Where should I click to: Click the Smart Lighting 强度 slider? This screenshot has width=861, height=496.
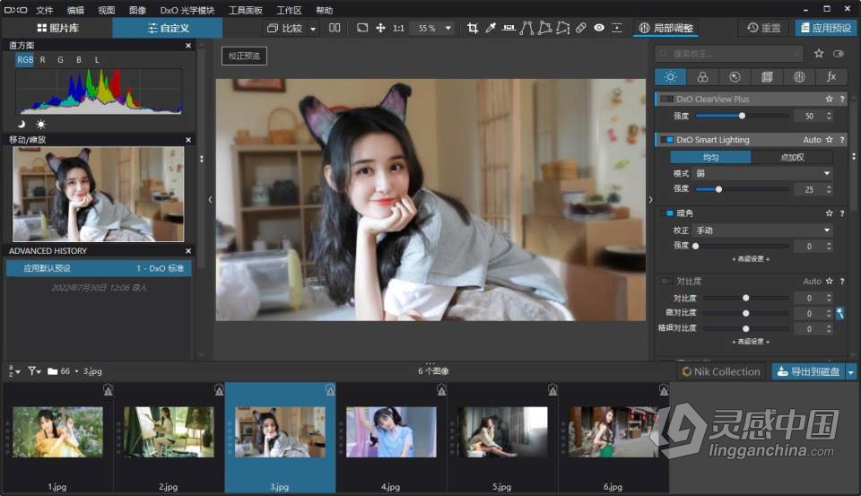(x=743, y=189)
